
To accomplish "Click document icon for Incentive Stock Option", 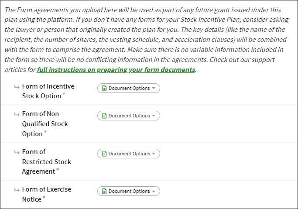I will tap(104, 88).
